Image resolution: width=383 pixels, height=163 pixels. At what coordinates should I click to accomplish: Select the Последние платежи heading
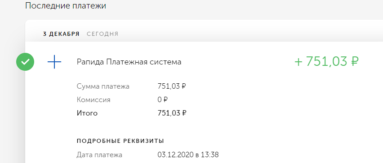point(66,5)
